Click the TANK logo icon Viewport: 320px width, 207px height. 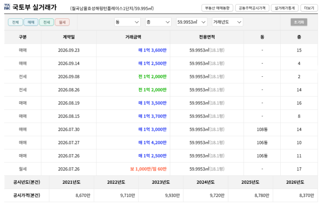(x=7, y=7)
